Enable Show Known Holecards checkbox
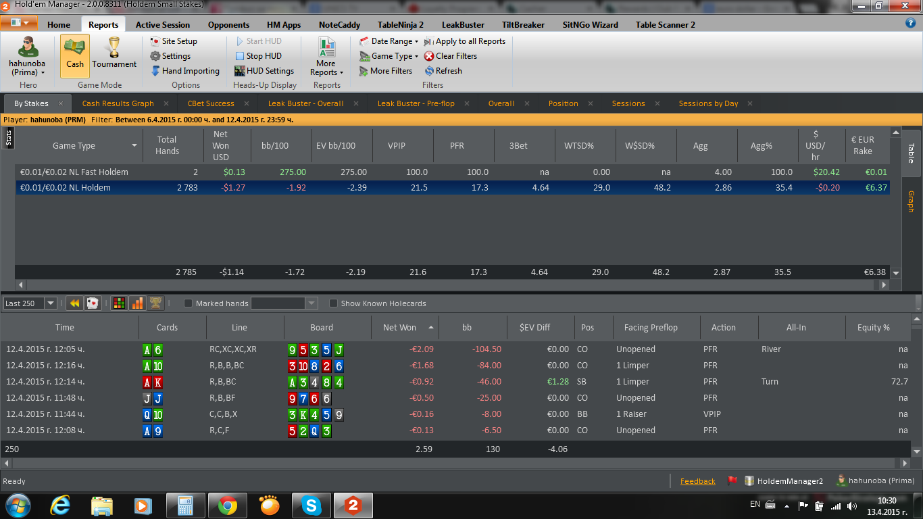 333,303
